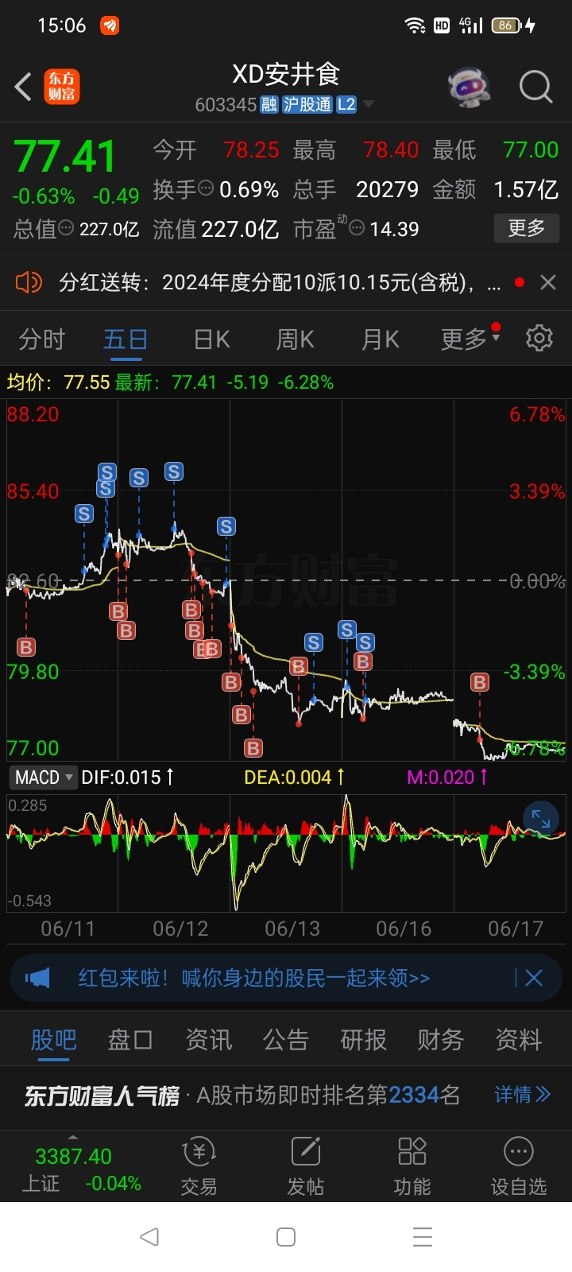Open chart settings gear icon
Screen dimensions: 572x1272
(x=539, y=339)
